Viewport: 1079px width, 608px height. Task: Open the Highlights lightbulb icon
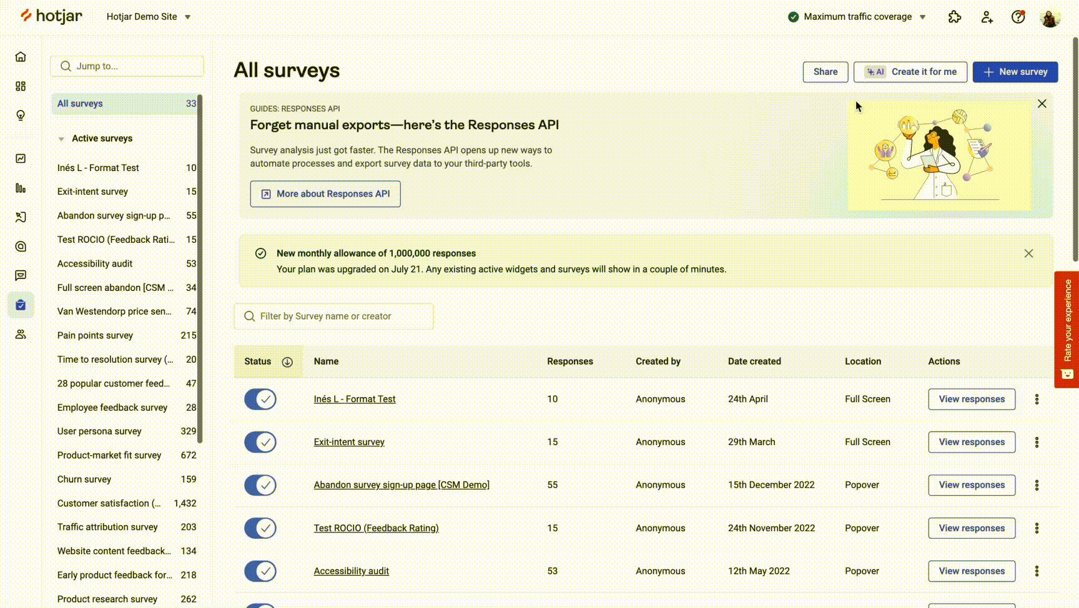[x=21, y=115]
